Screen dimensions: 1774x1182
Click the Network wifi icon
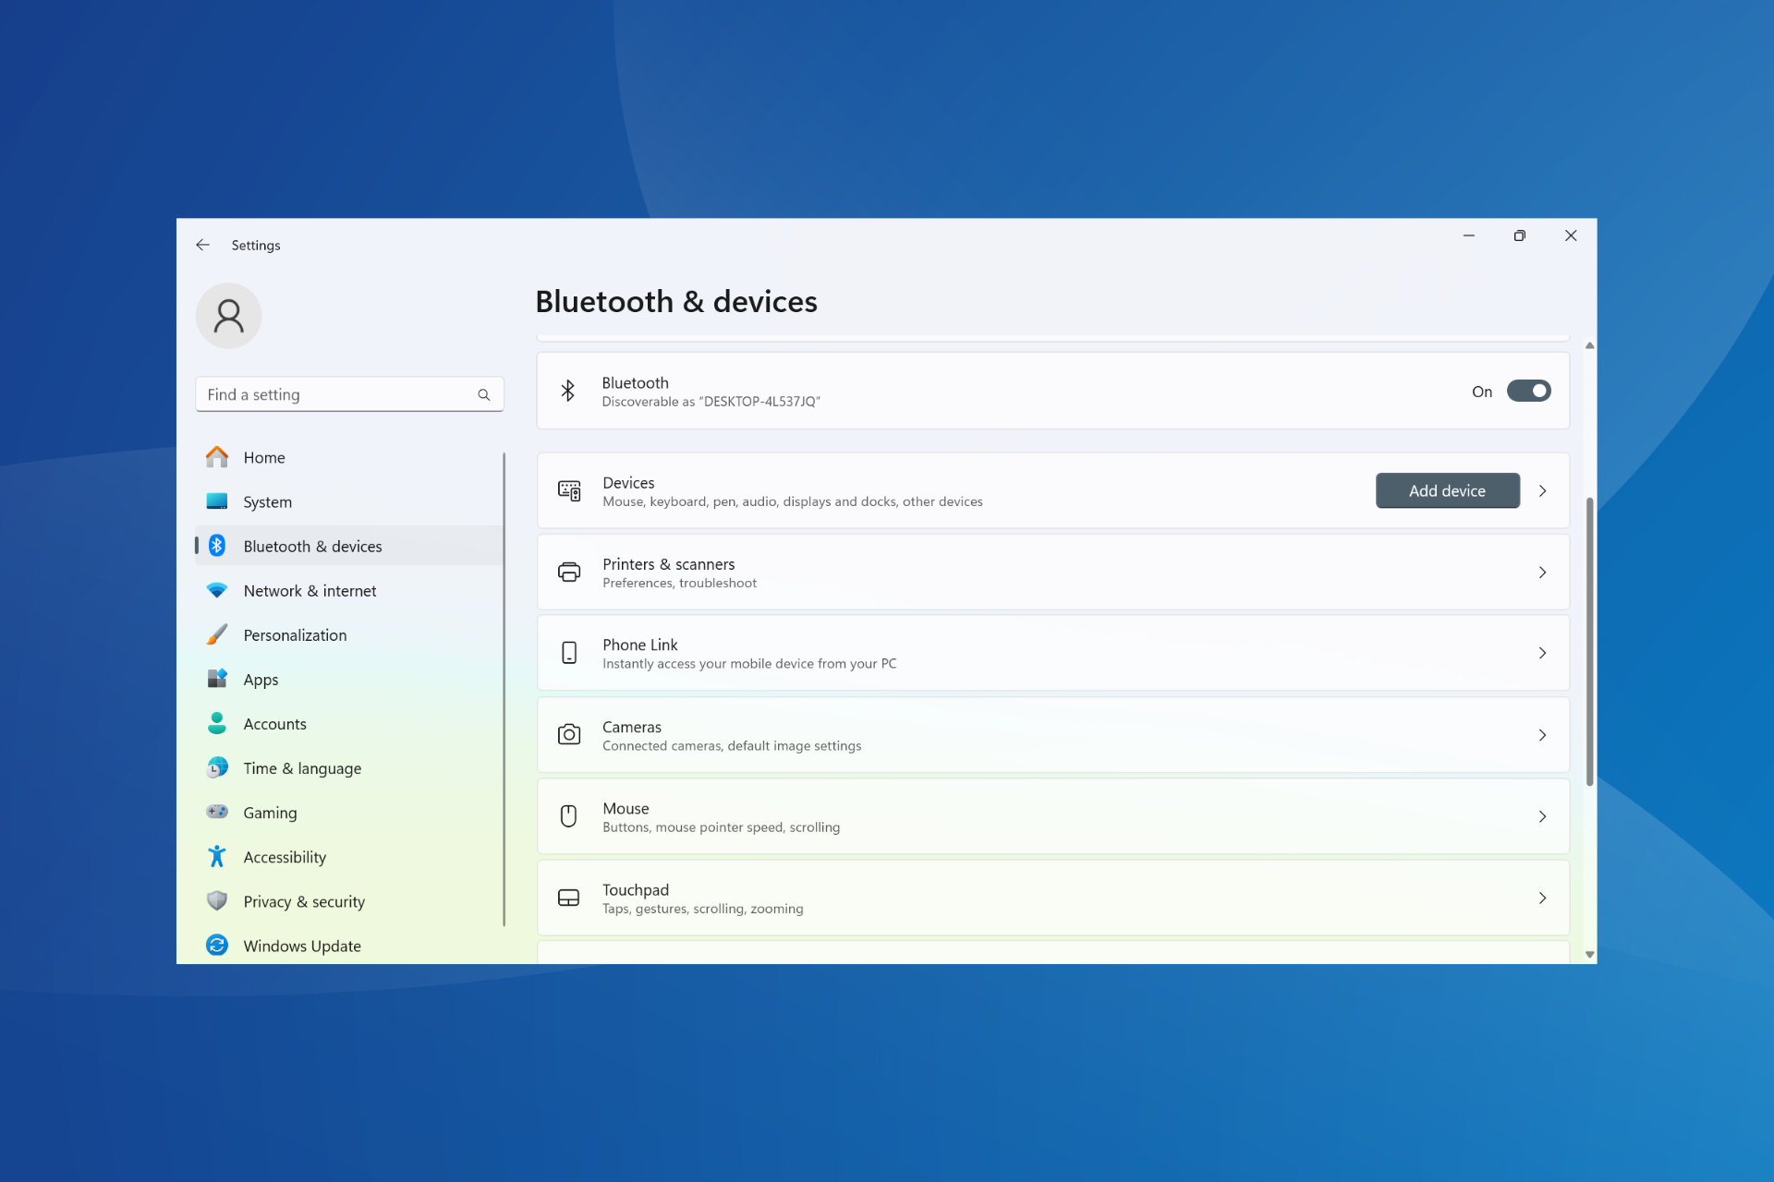point(217,590)
